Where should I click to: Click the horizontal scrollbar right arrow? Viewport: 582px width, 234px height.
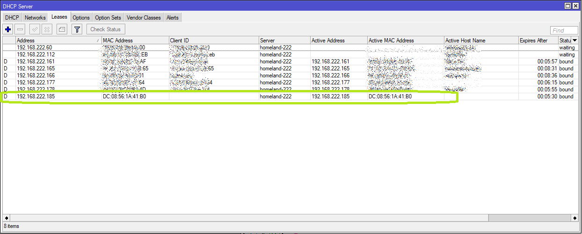[x=575, y=218]
